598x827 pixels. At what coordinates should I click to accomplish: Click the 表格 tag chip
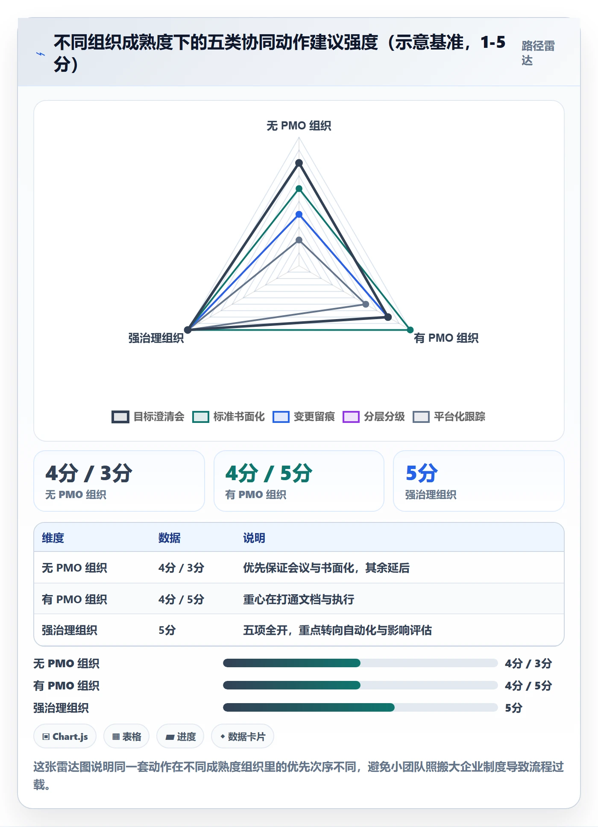tap(126, 736)
